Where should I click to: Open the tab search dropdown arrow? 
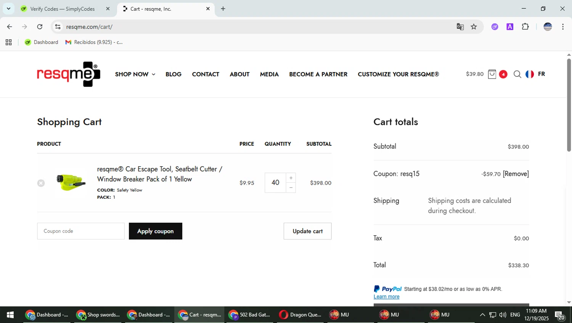point(8,9)
